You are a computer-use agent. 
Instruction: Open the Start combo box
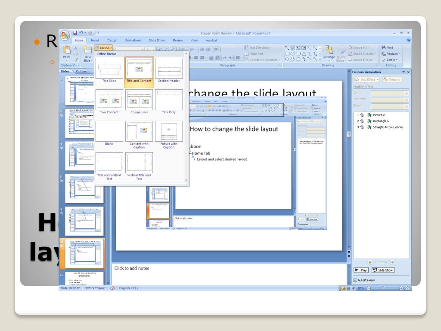point(389,93)
